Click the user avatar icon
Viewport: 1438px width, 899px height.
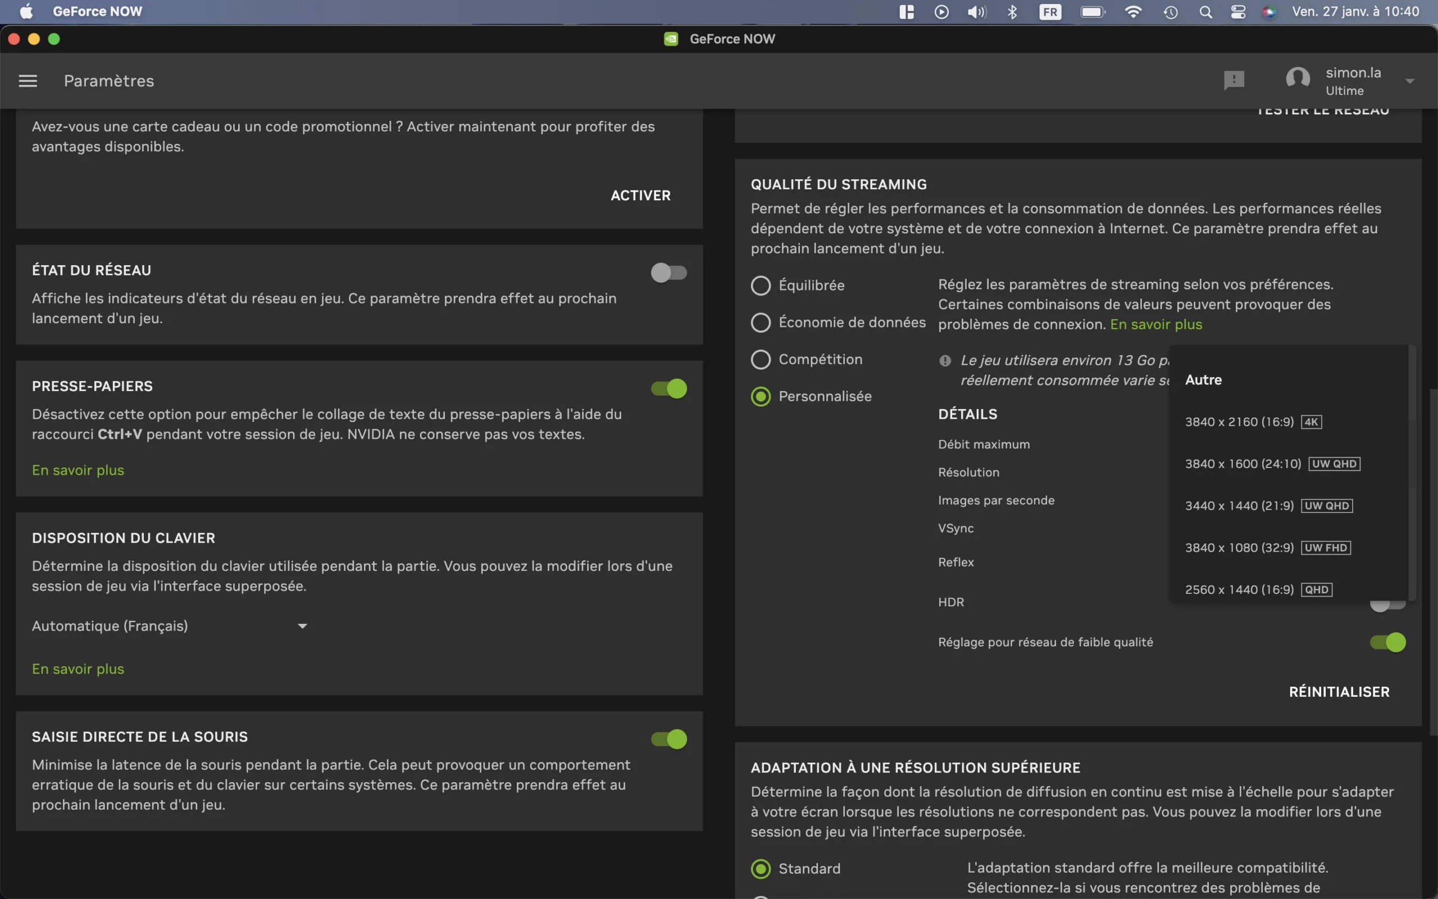[x=1298, y=79]
